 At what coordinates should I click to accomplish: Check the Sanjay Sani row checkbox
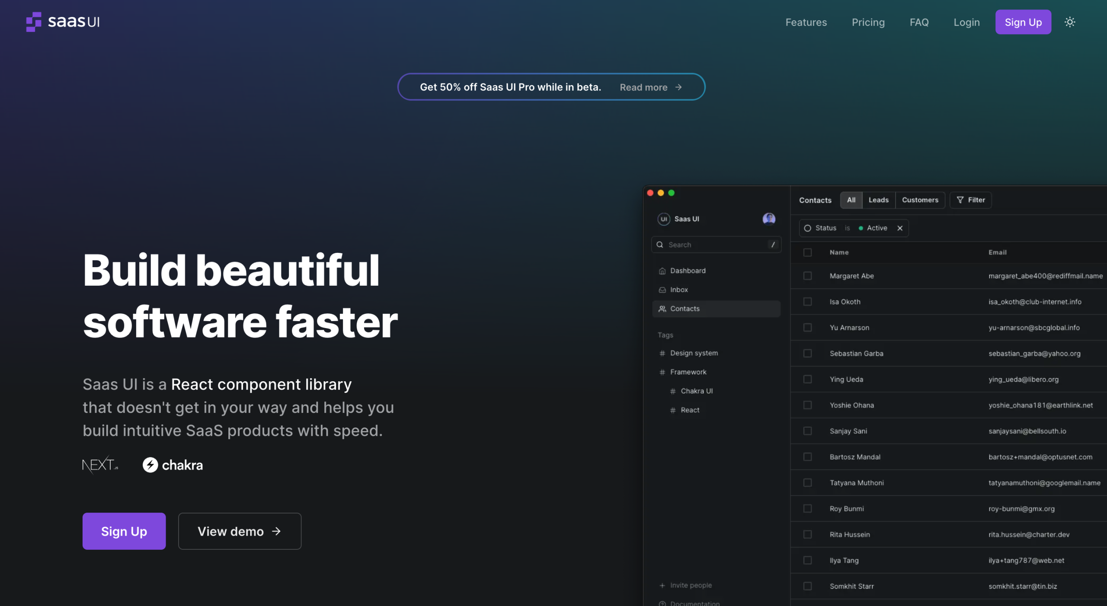pyautogui.click(x=807, y=431)
